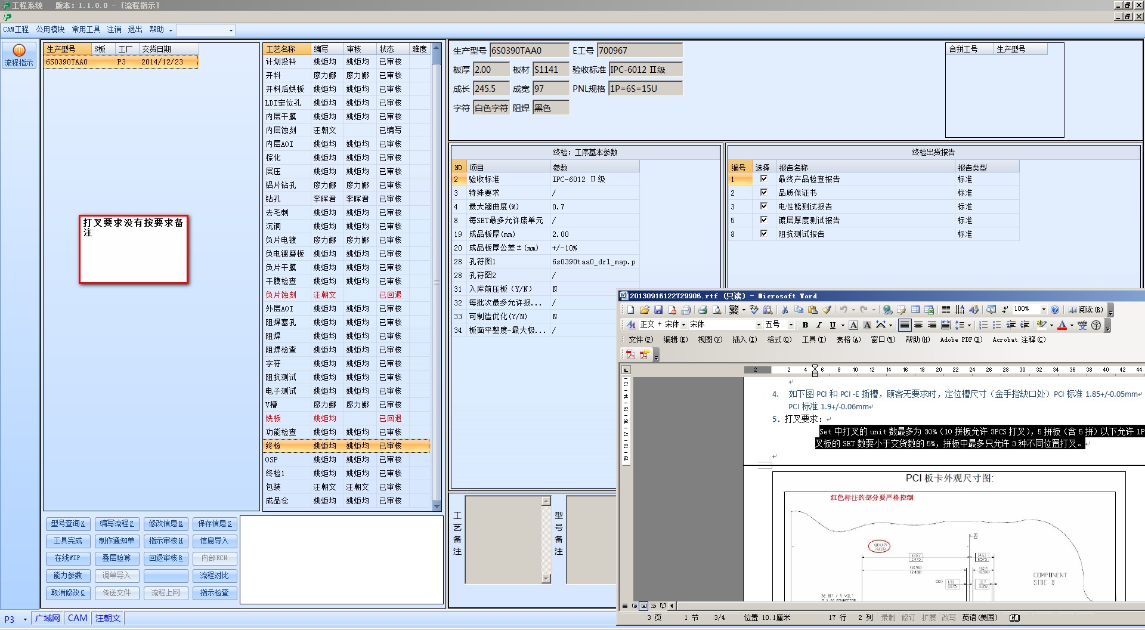
Task: Open the CAM工程 menu
Action: tap(16, 29)
